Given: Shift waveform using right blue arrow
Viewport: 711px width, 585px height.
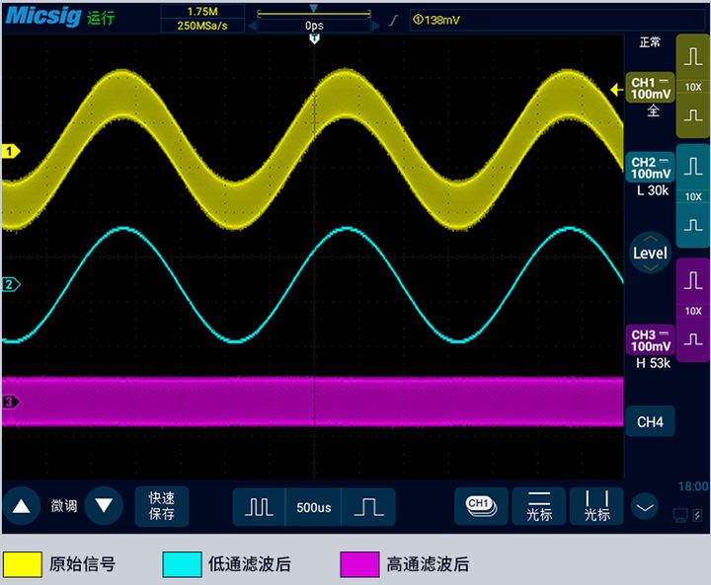Looking at the screenshot, I should tap(375, 27).
